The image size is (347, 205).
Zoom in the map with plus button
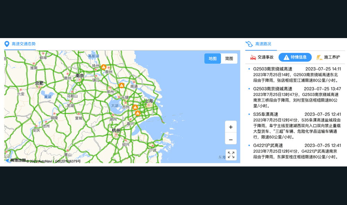(231, 127)
